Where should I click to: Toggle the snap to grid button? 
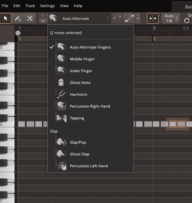[153, 19]
